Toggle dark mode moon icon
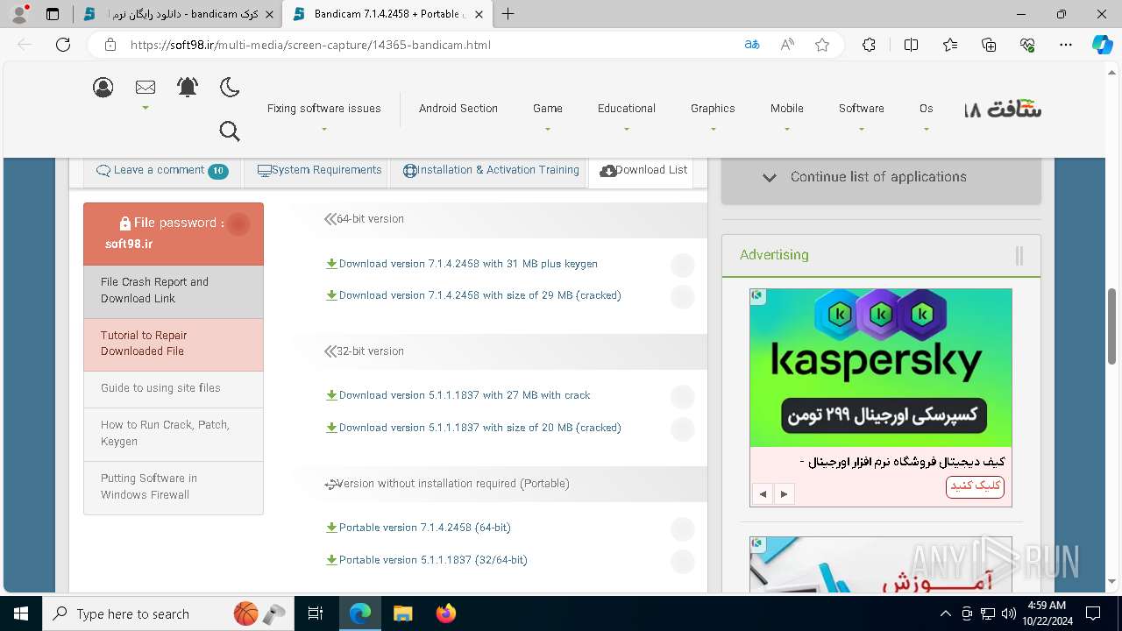1122x631 pixels. pos(230,87)
